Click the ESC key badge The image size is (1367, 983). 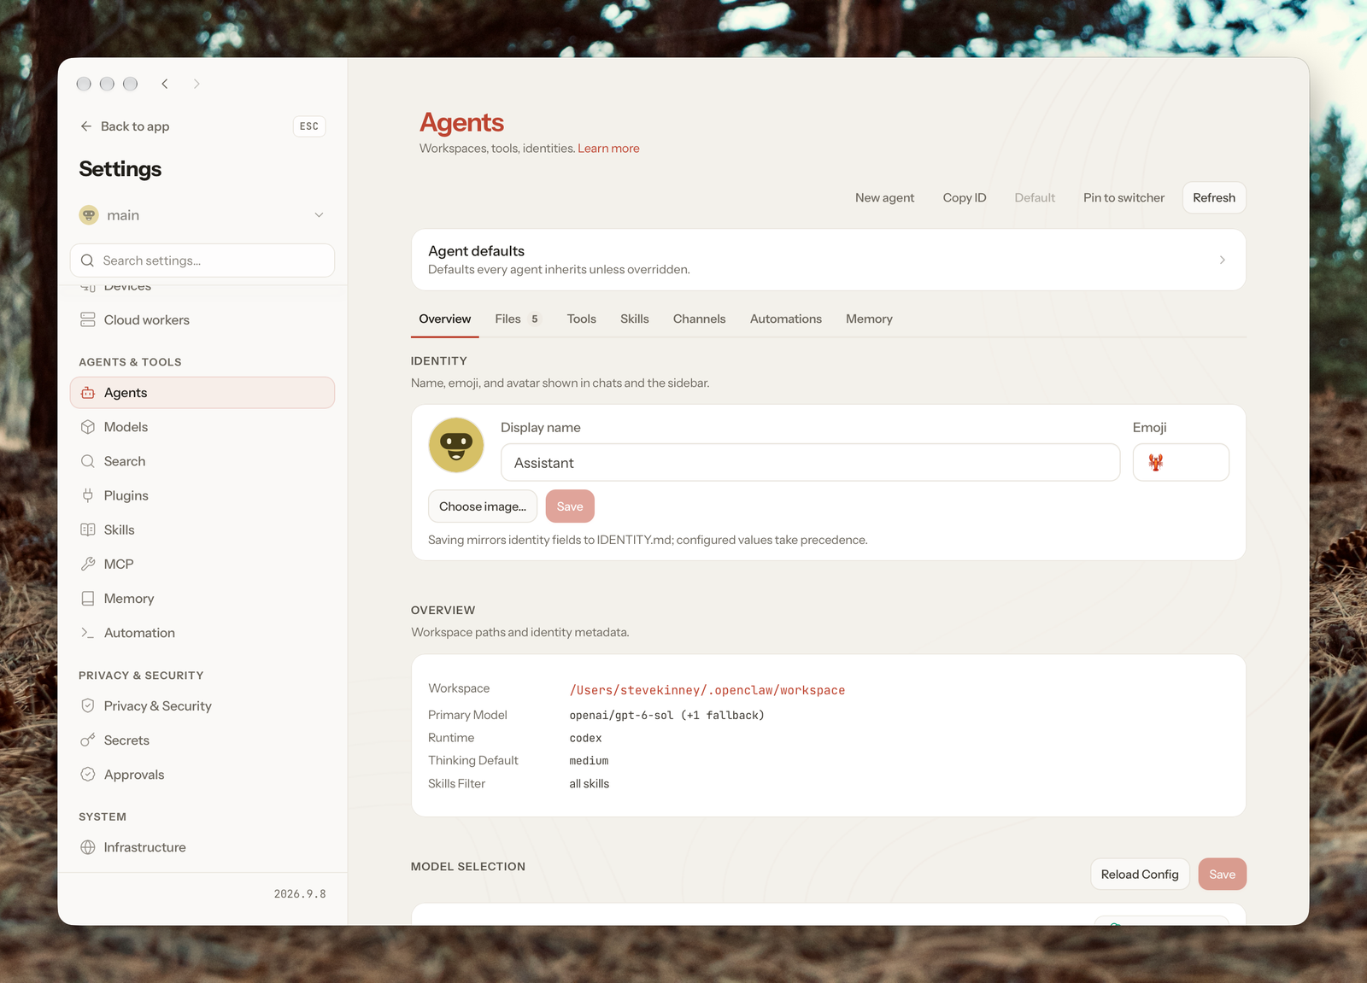309,126
